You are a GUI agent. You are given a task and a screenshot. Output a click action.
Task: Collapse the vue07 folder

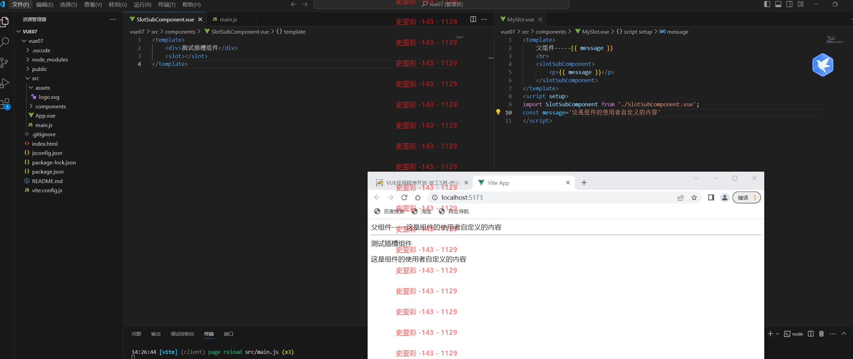(24, 41)
